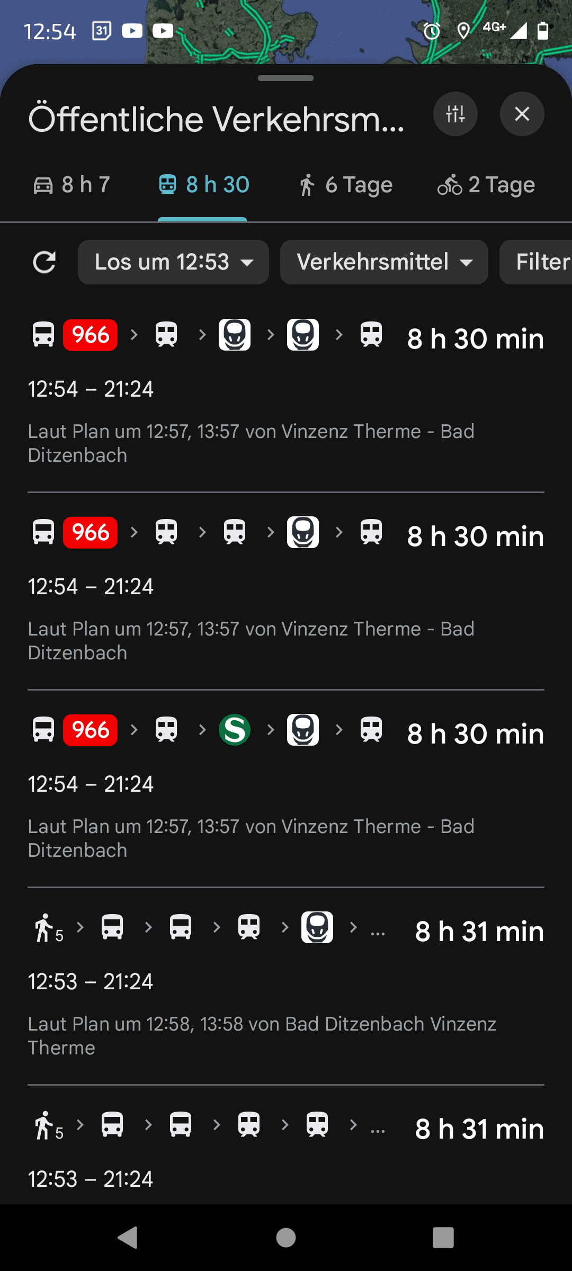Tap the refresh routes icon
This screenshot has width=572, height=1271.
tap(44, 262)
